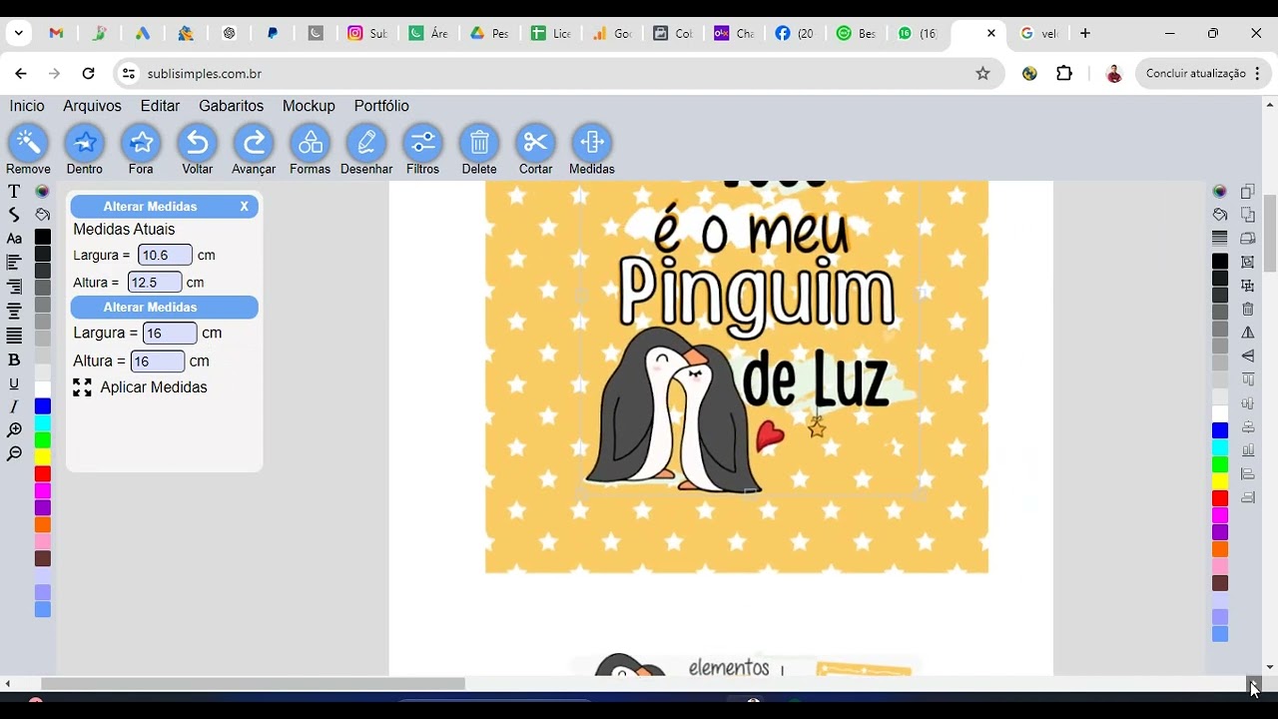Click the curved line tool in left sidebar
This screenshot has width=1278, height=719.
click(14, 215)
